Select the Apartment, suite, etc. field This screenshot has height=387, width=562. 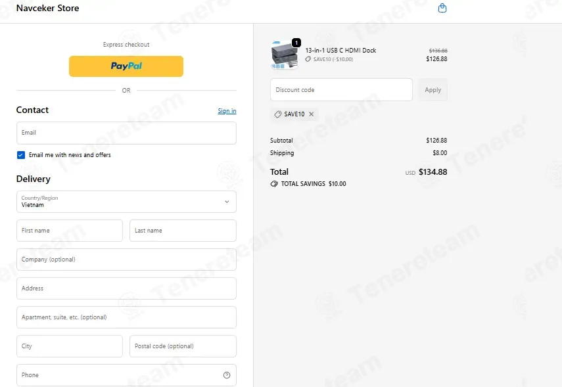pos(126,317)
